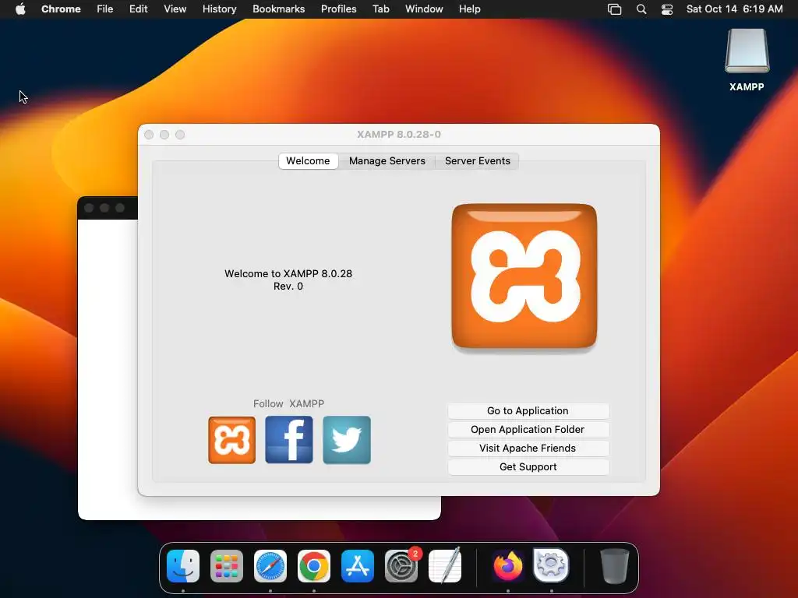Click the Get Support button
The width and height of the screenshot is (798, 598).
[x=528, y=467]
